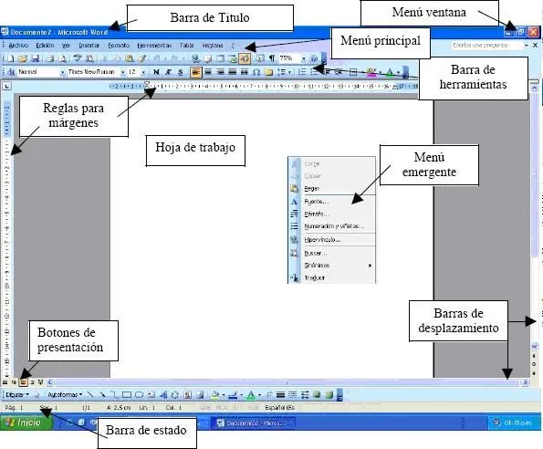Open Print Preview icon
Viewport: 543px width, 449px height.
pyautogui.click(x=62, y=58)
